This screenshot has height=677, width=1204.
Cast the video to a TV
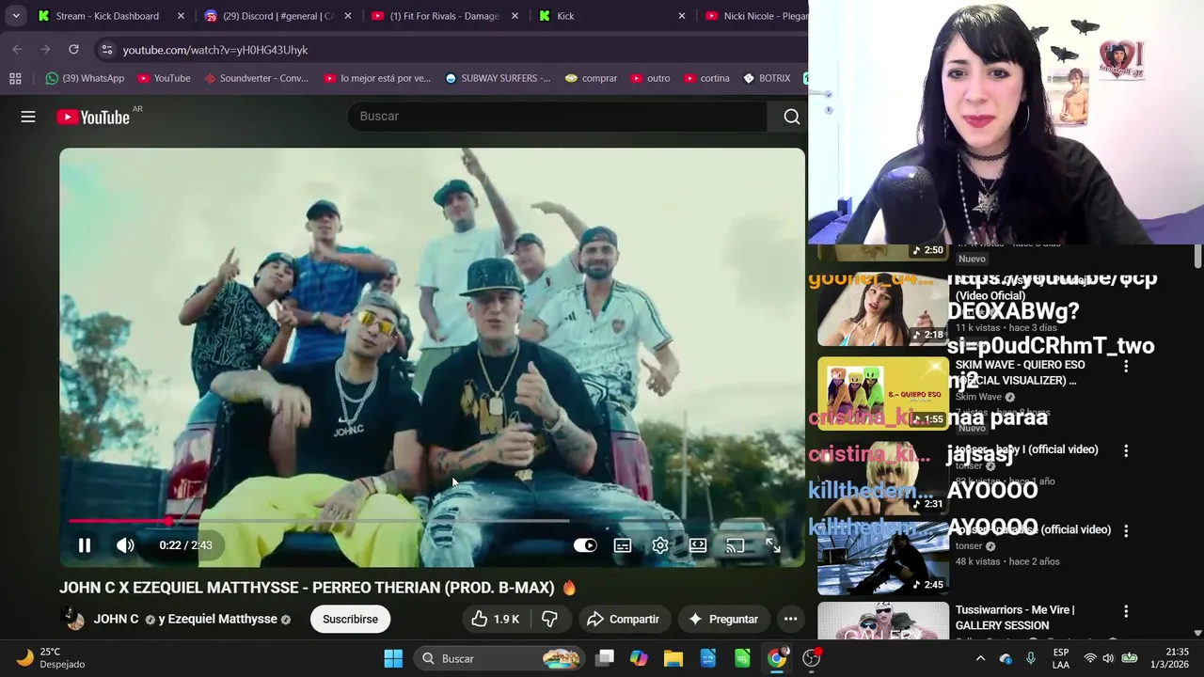click(736, 545)
